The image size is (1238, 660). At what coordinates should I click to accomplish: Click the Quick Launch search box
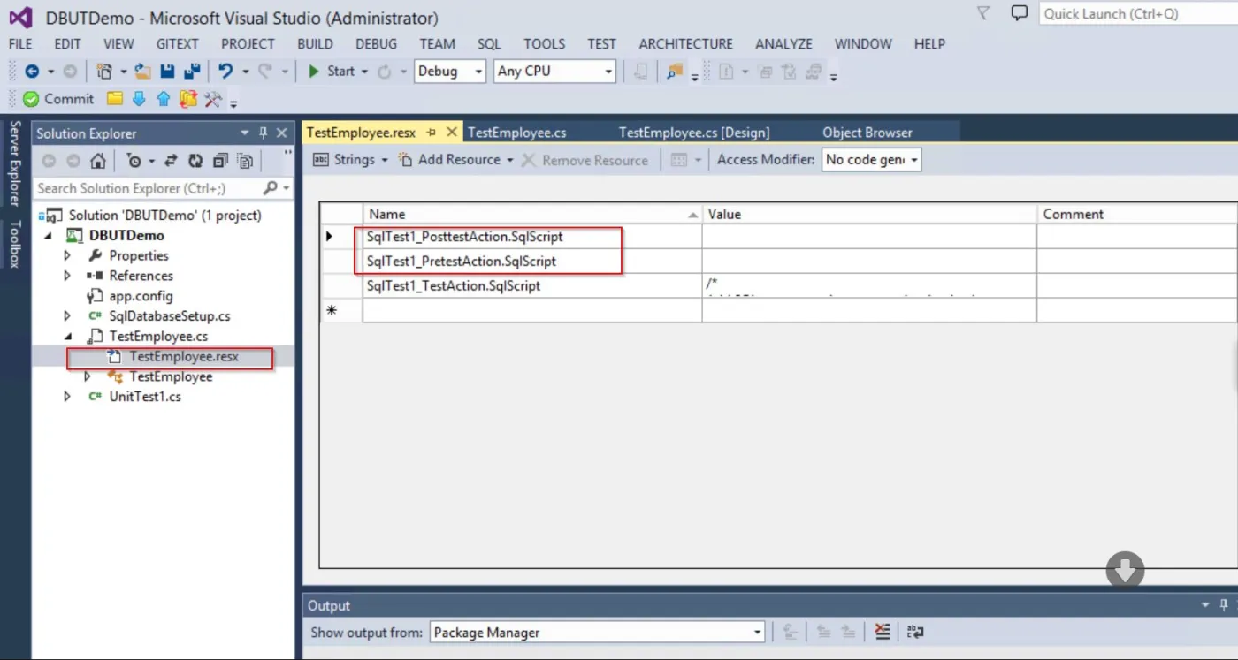1138,13
